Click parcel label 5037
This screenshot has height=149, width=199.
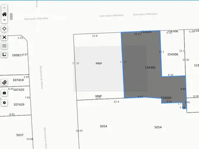20,135
